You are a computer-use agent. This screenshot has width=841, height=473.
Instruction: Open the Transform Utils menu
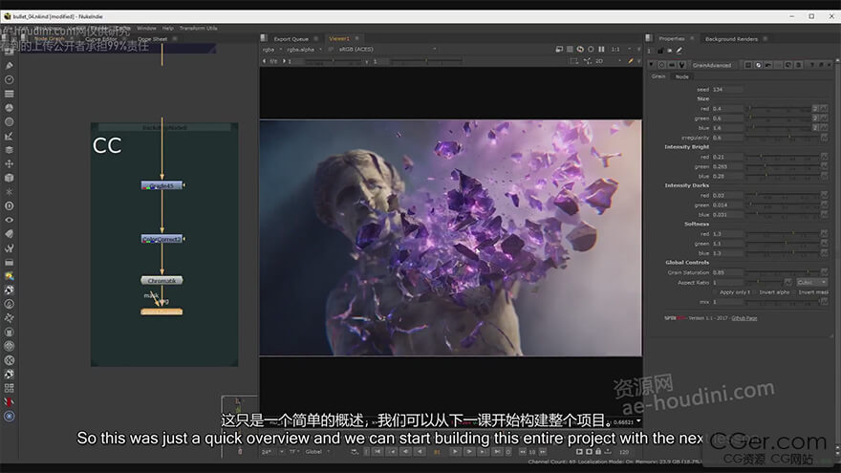(199, 28)
